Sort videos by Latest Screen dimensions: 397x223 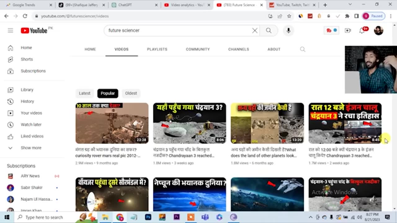tap(84, 93)
